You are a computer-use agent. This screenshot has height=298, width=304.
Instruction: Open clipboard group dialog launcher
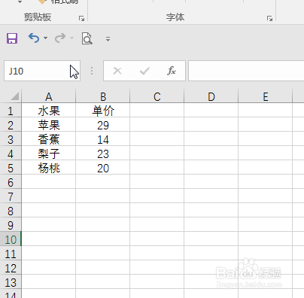pos(81,18)
